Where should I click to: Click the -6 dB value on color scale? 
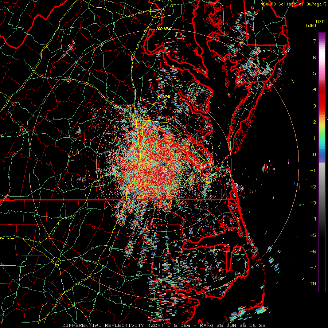(x=313, y=251)
